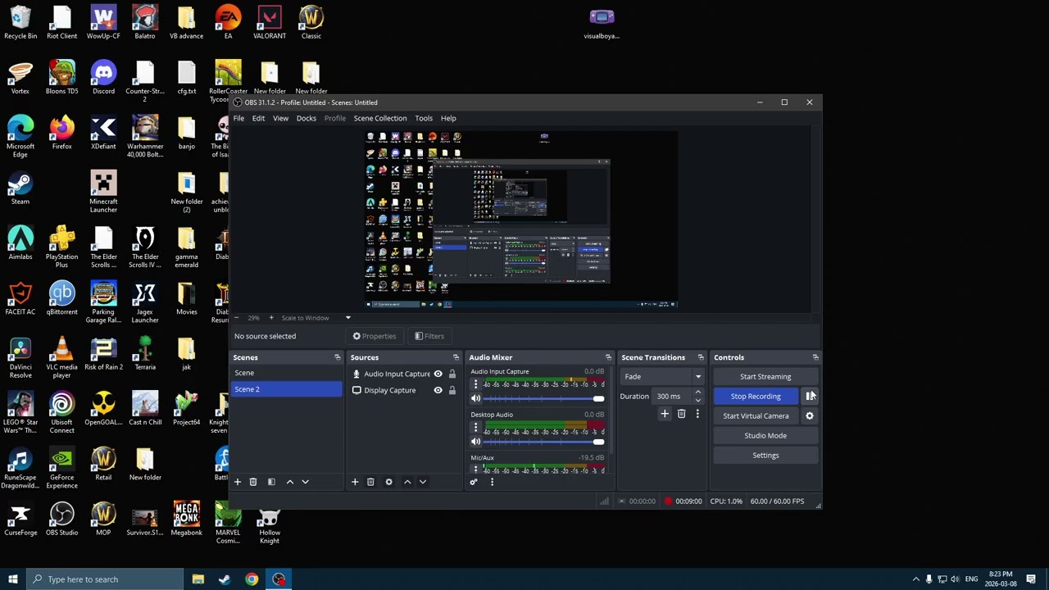This screenshot has width=1049, height=590.
Task: Click Start Streaming
Action: tap(765, 377)
